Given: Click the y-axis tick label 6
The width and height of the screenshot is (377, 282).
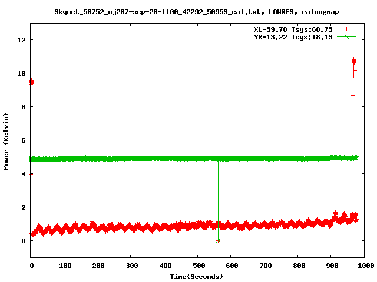Looking at the screenshot, I should (24, 140).
